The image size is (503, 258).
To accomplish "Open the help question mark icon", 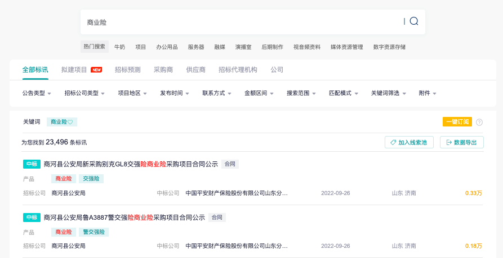I will (x=479, y=122).
